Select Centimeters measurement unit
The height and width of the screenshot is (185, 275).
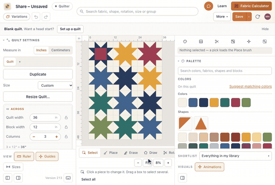click(61, 50)
